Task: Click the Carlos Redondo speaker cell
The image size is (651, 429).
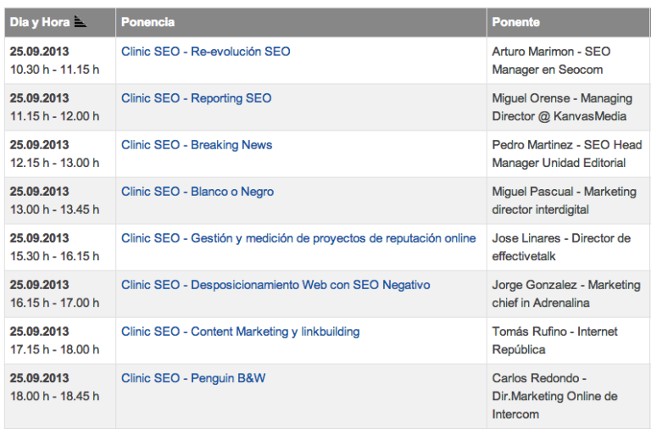Action: click(x=569, y=397)
